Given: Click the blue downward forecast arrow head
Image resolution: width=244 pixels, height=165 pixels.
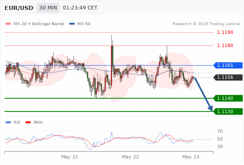Looking at the screenshot, I should [x=211, y=108].
